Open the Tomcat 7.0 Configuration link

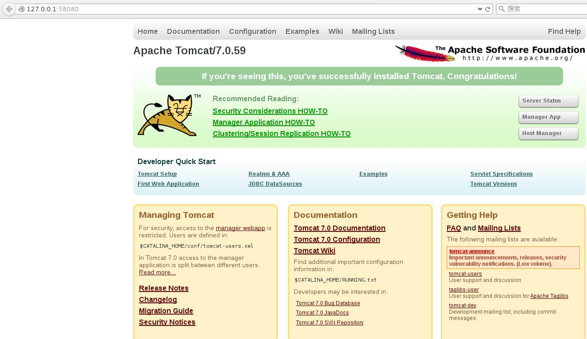click(x=337, y=240)
